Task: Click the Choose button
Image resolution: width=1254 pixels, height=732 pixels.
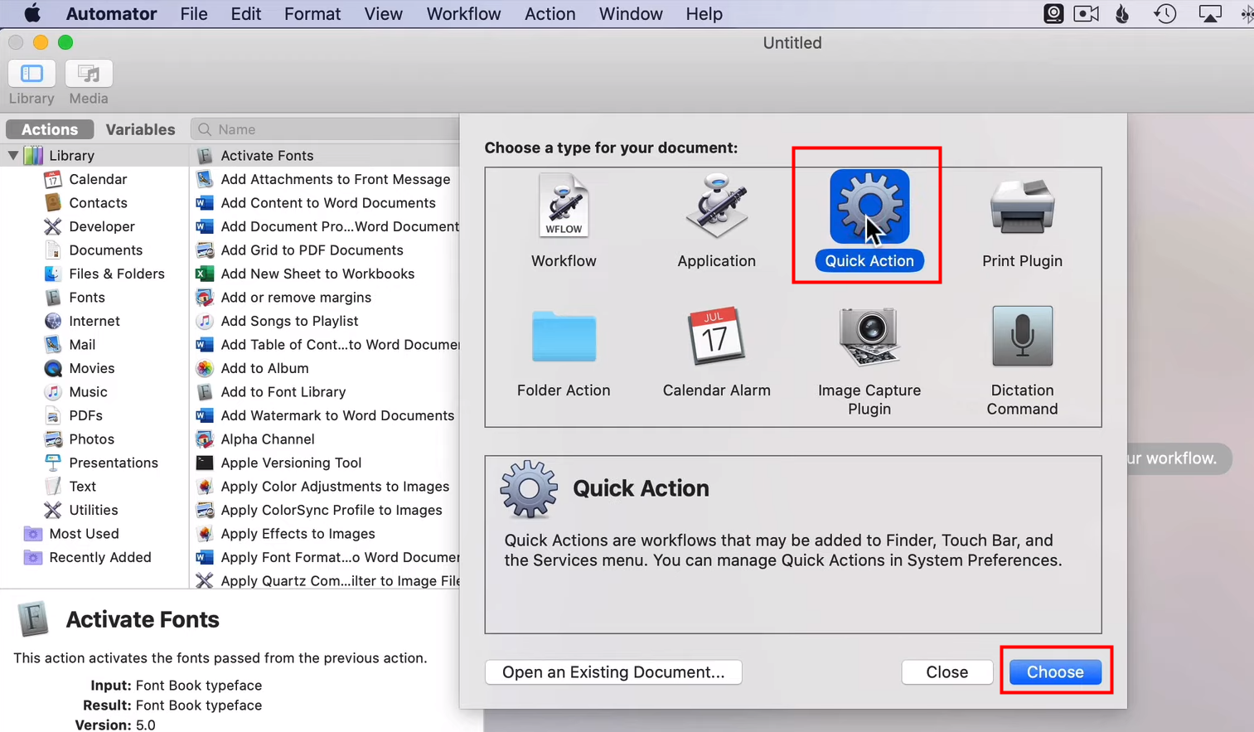Action: click(1055, 672)
